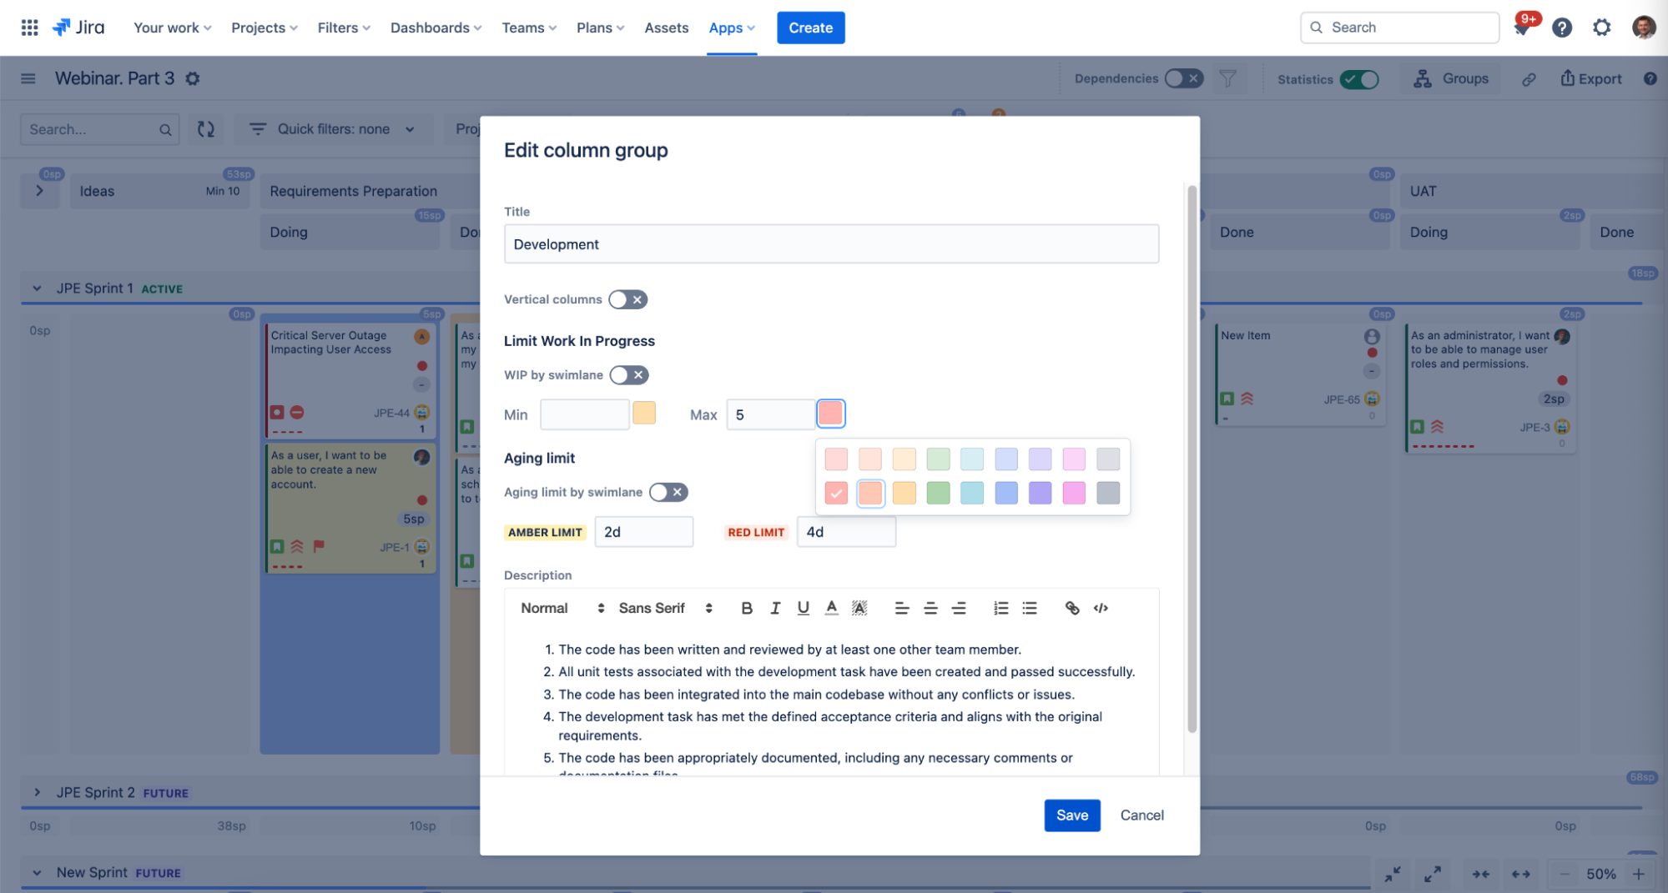Turn on Aging limit by swimlane
The height and width of the screenshot is (893, 1668).
(668, 492)
